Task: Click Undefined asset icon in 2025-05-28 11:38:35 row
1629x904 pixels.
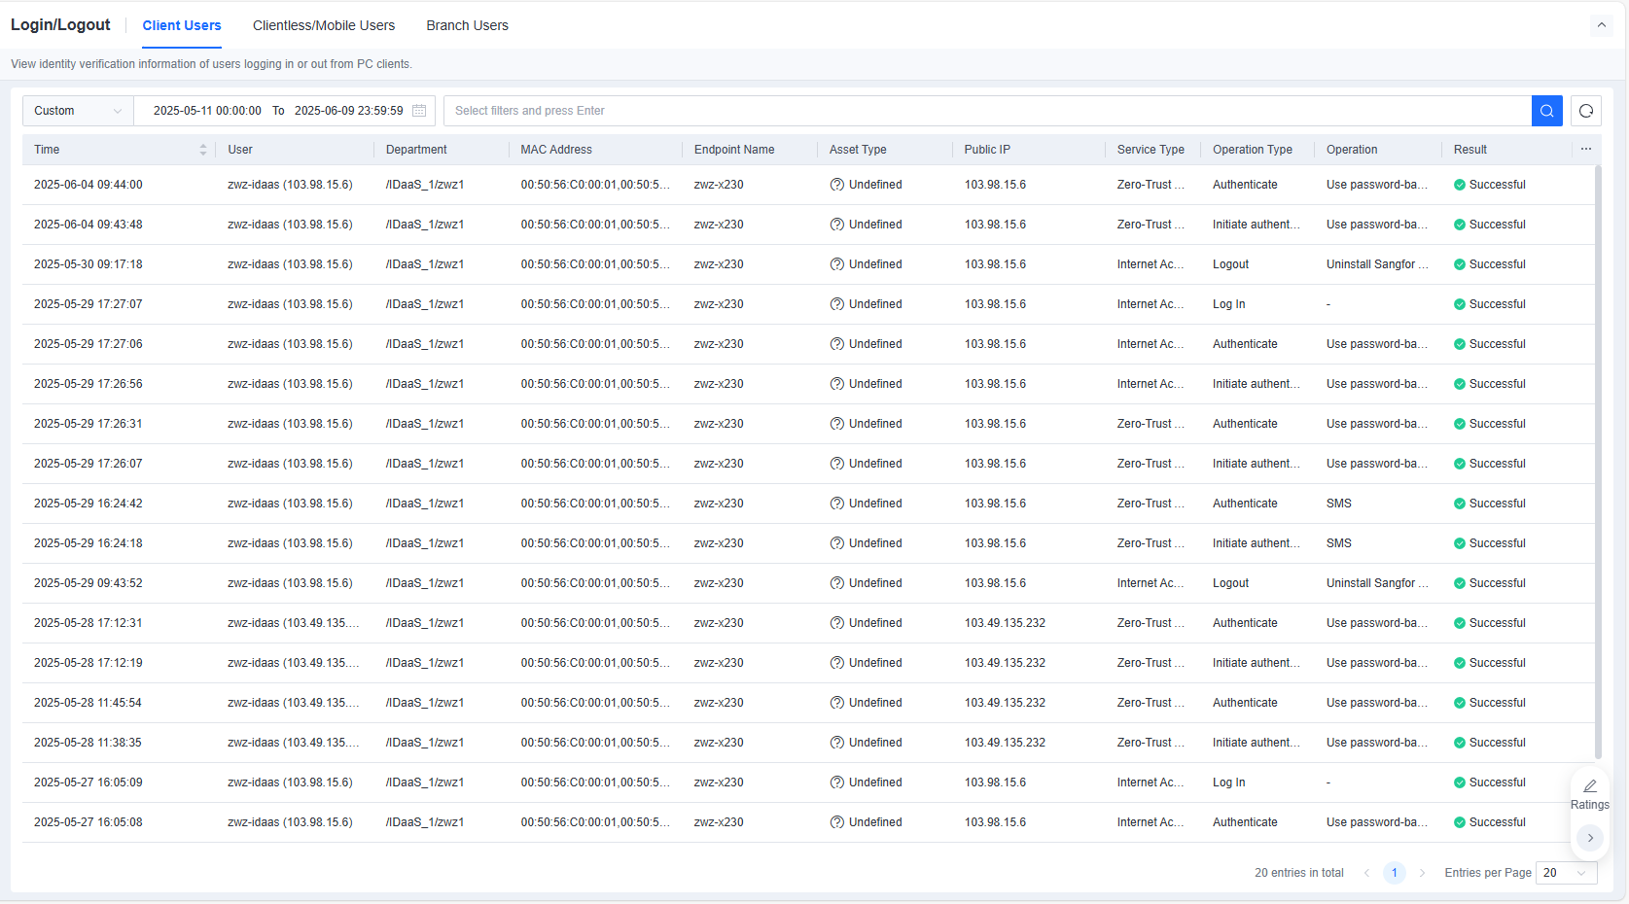Action: click(836, 743)
